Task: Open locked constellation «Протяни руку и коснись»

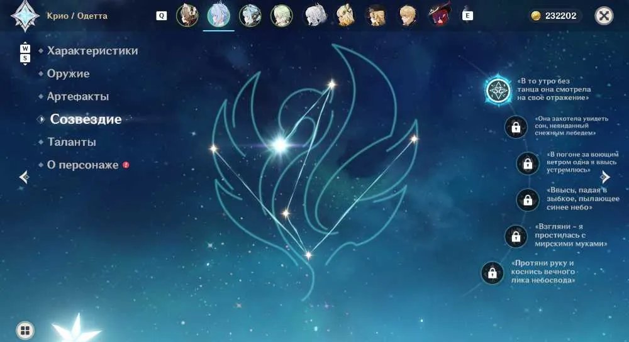Action: (493, 273)
